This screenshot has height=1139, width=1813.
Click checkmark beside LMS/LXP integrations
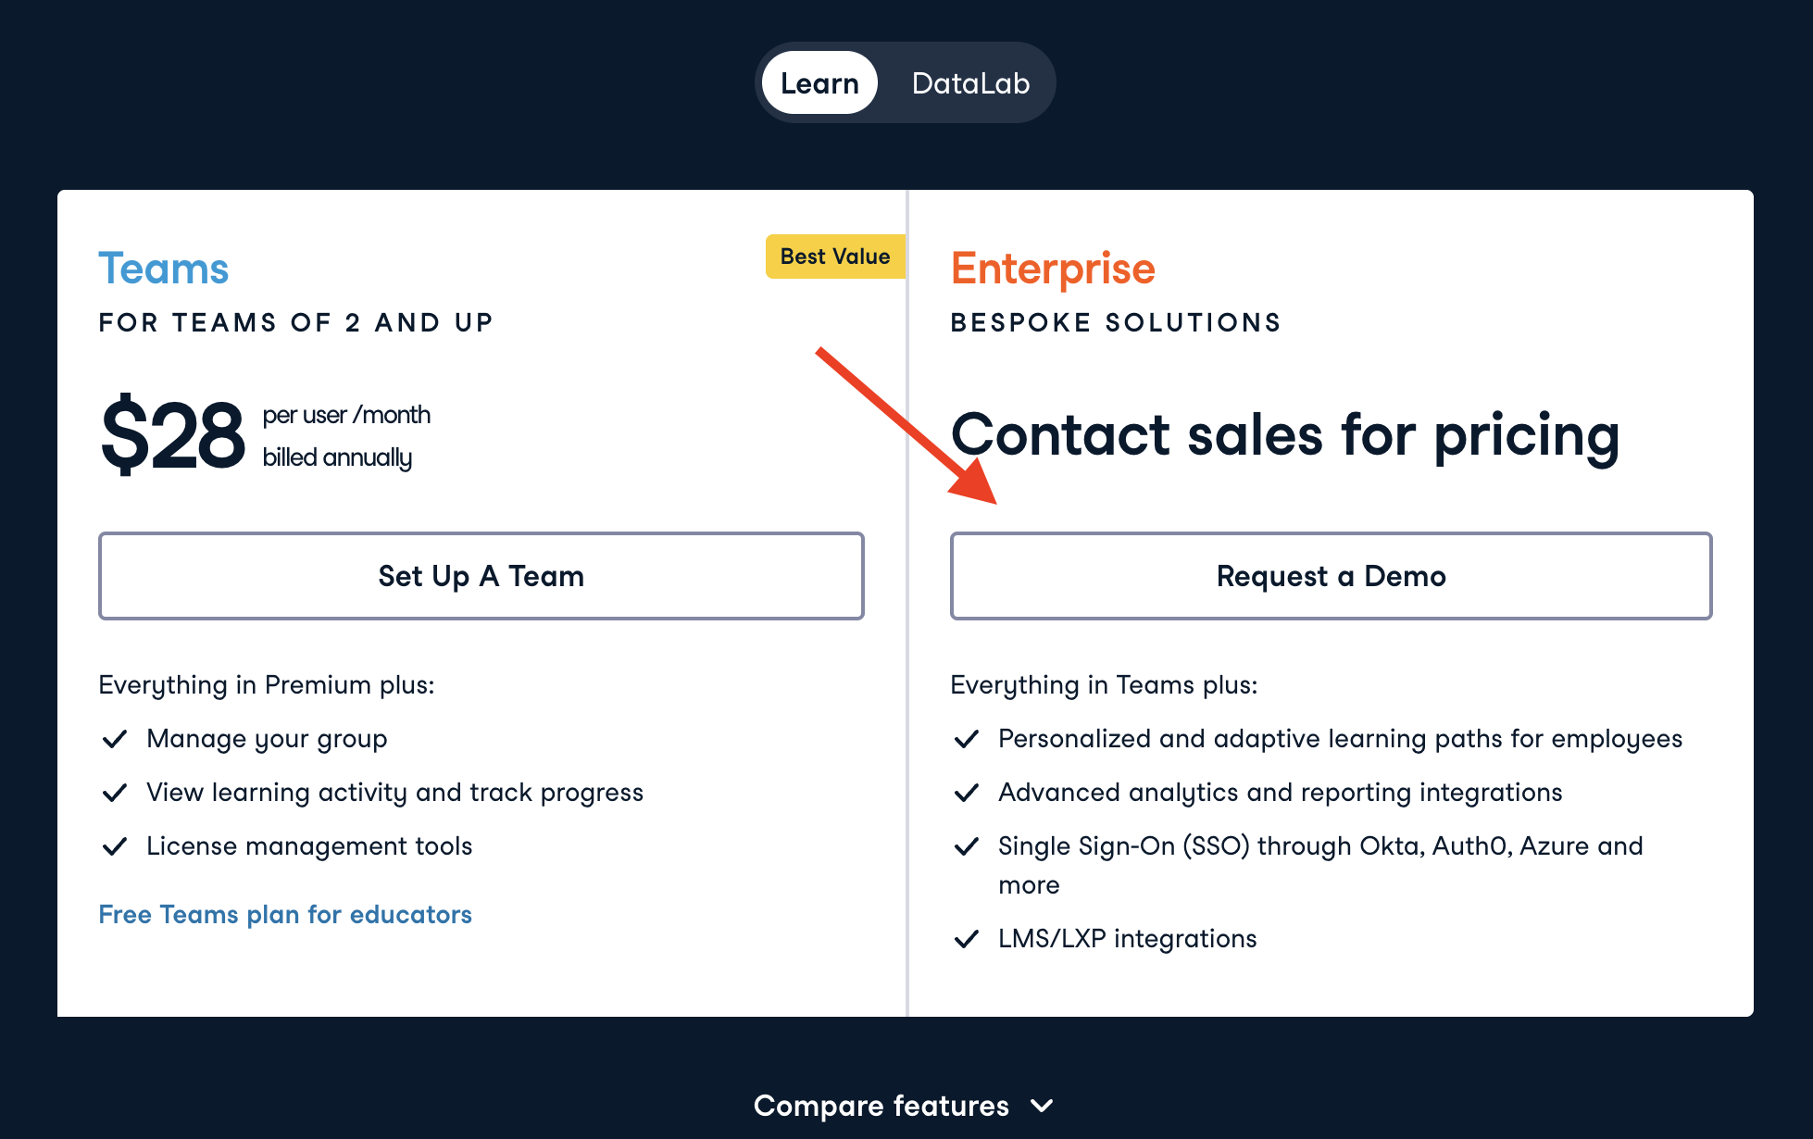(967, 939)
